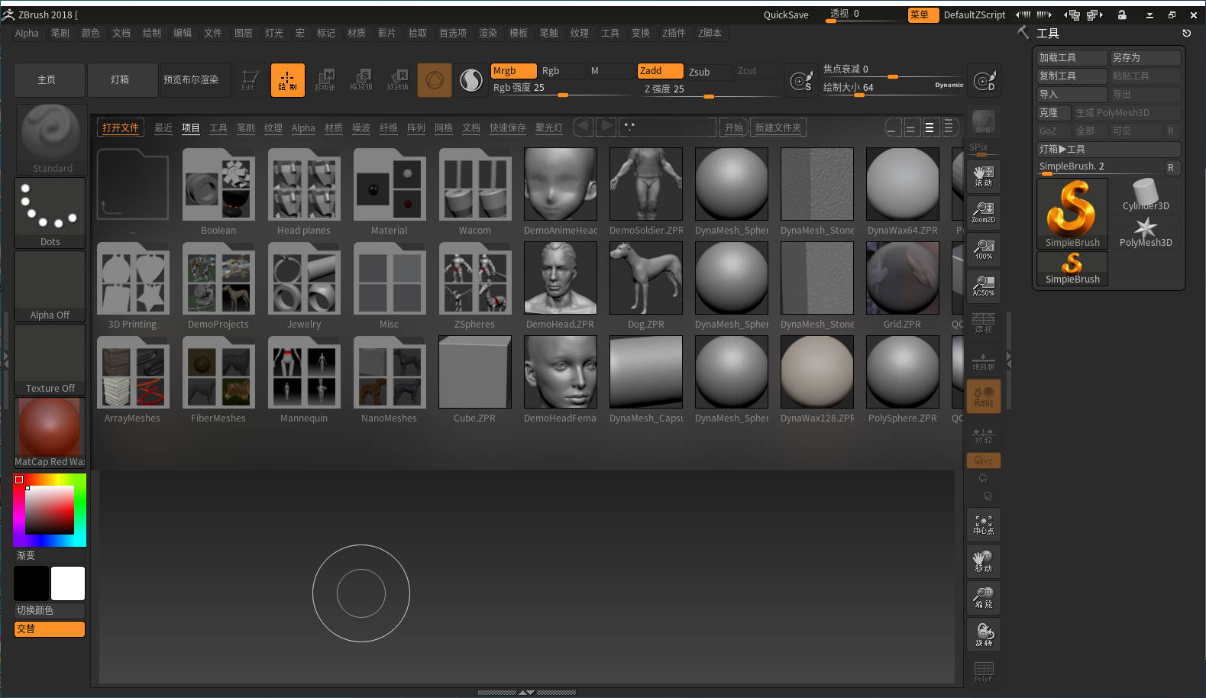1206x698 pixels.
Task: Click the 100% actual size icon
Action: 984,250
